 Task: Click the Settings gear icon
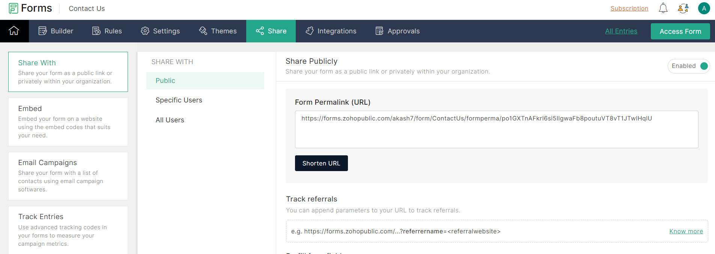pos(145,31)
